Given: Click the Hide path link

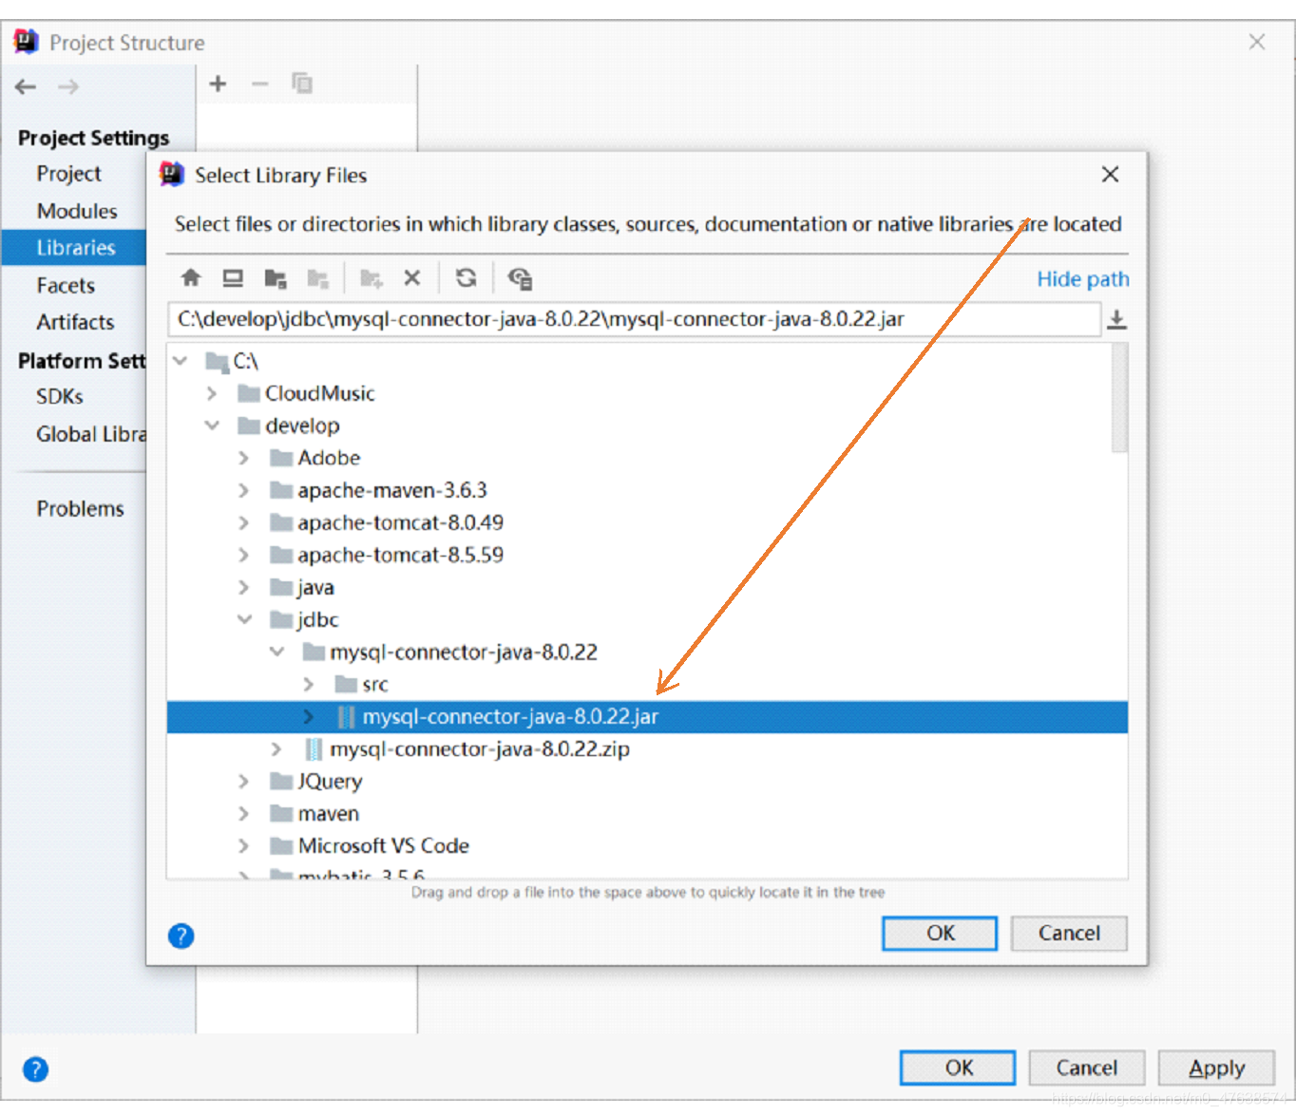Looking at the screenshot, I should (1082, 279).
